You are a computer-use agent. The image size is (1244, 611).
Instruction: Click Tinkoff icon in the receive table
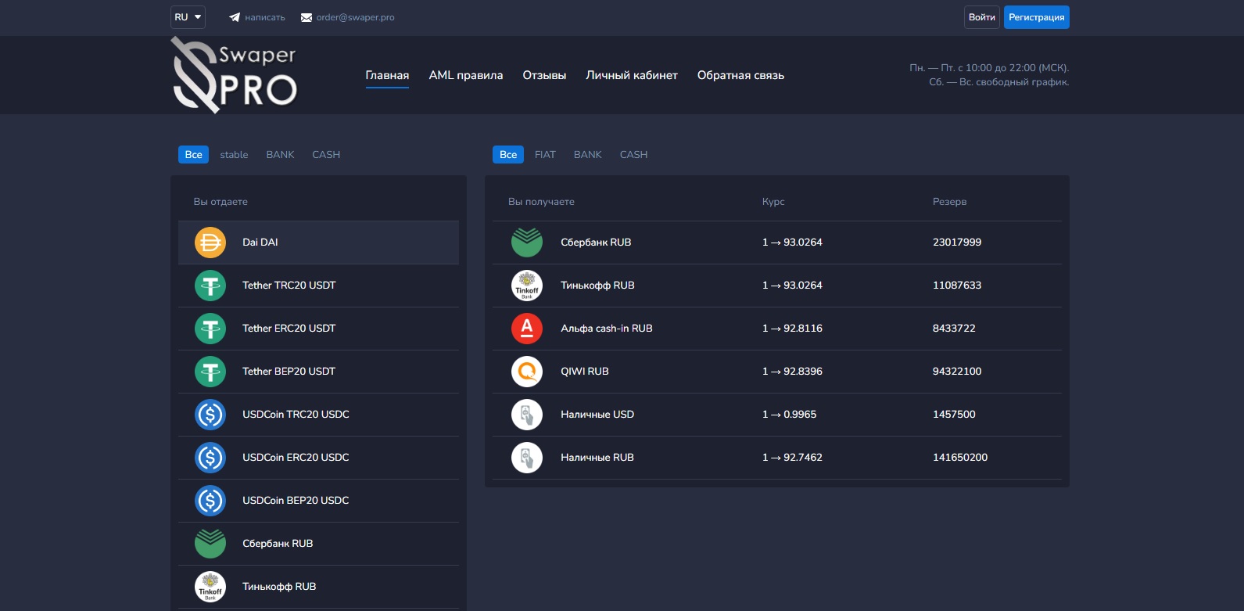pyautogui.click(x=527, y=286)
